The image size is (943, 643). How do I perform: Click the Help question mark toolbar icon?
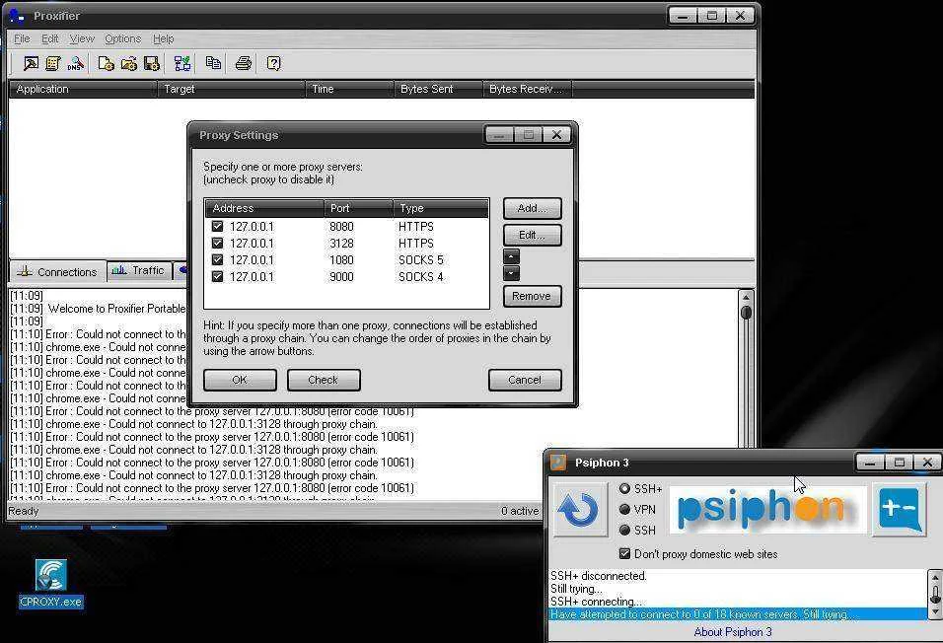tap(273, 63)
